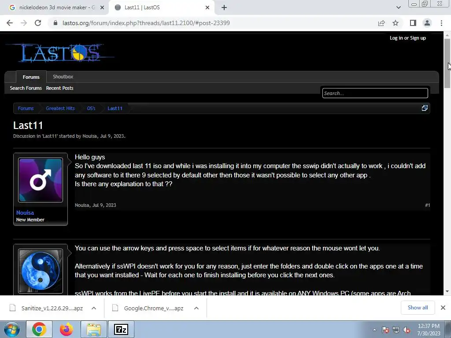Close the nickelodeon 3d movie maker tab

(x=102, y=7)
